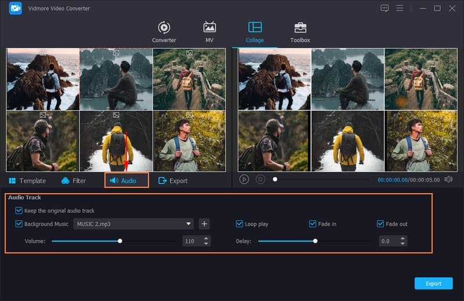Disable the Fade in checkbox

coord(313,224)
